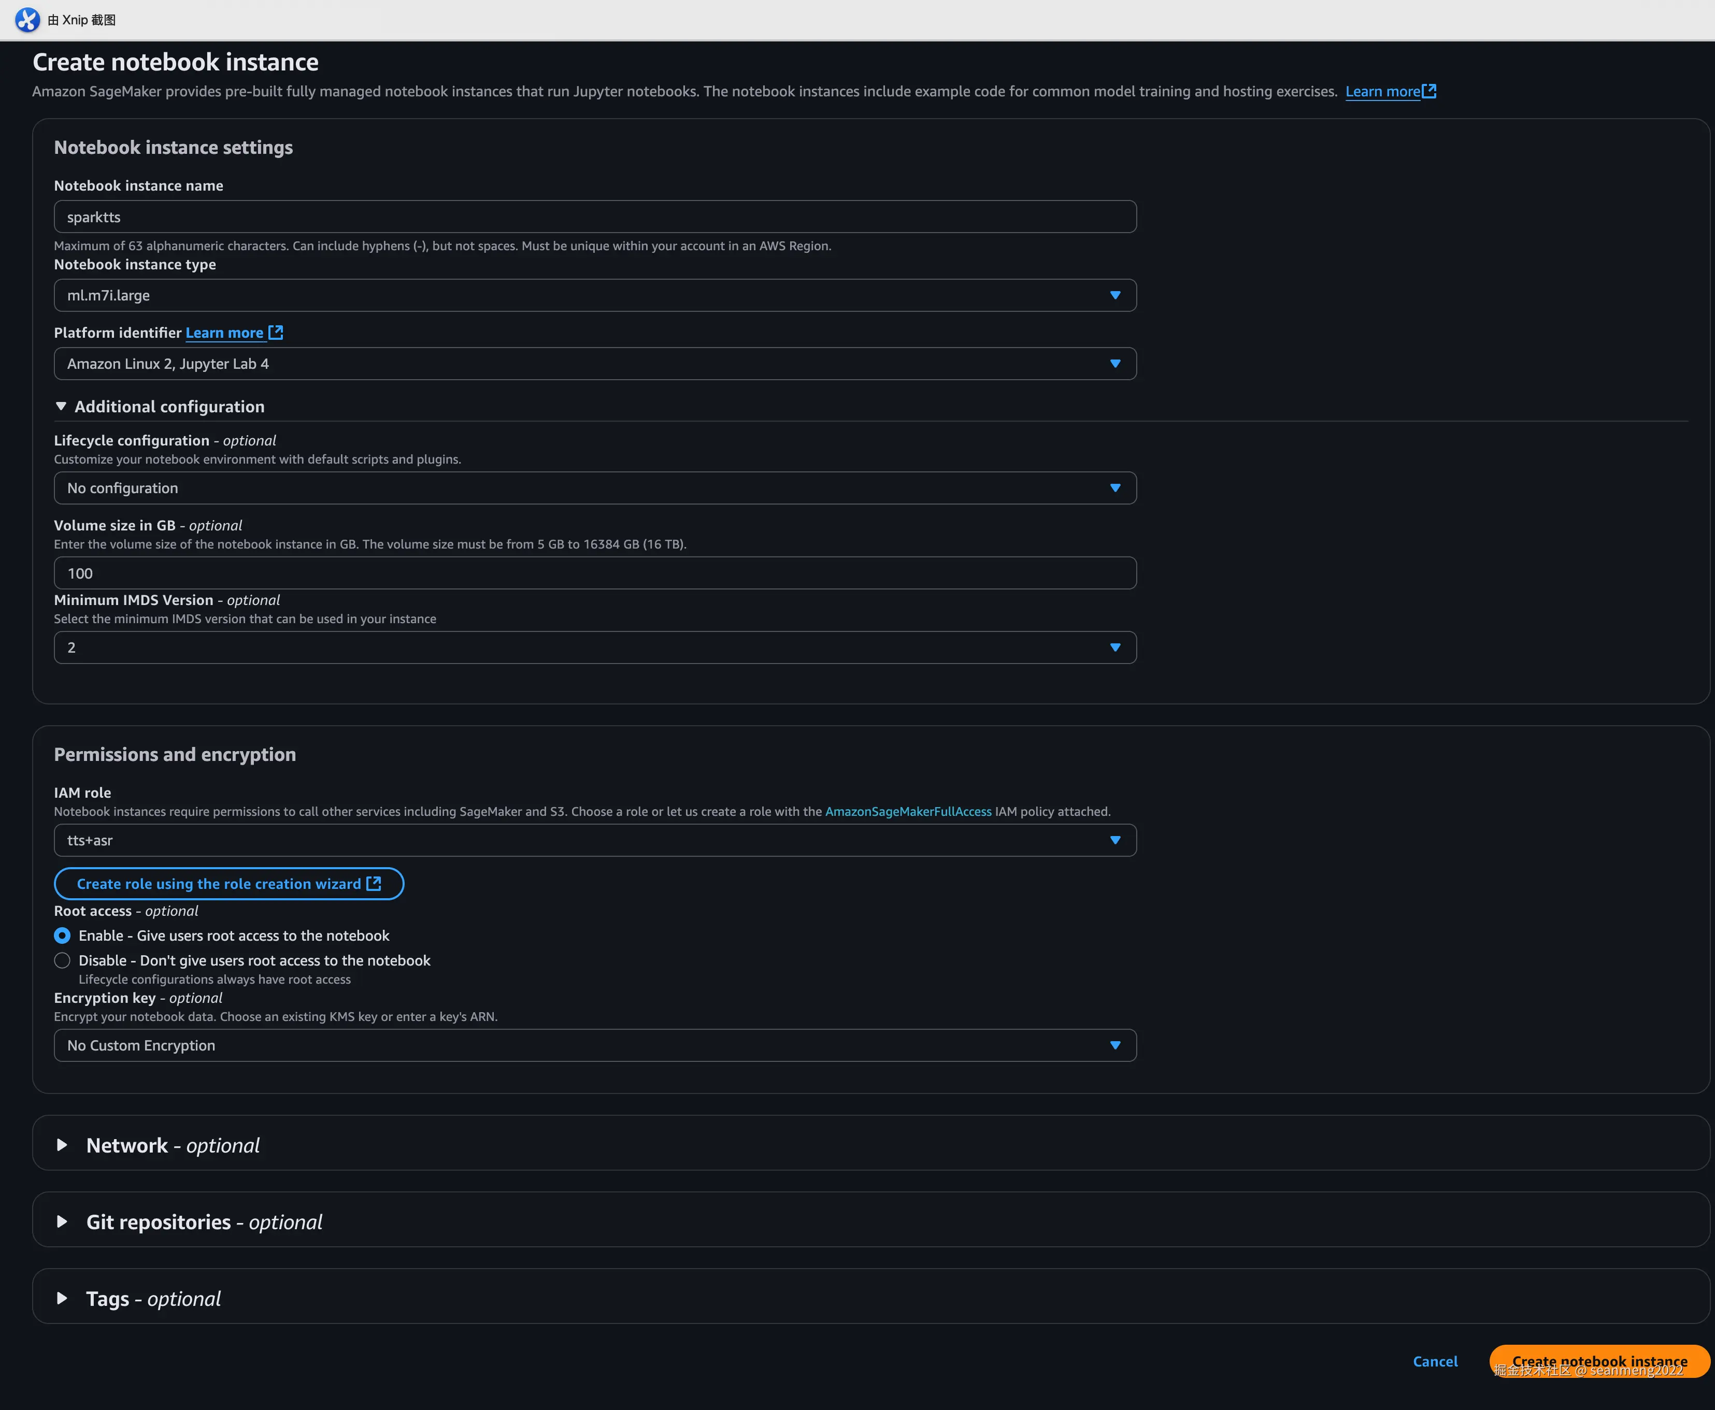
Task: Click the Xnip app icon
Action: click(x=27, y=20)
